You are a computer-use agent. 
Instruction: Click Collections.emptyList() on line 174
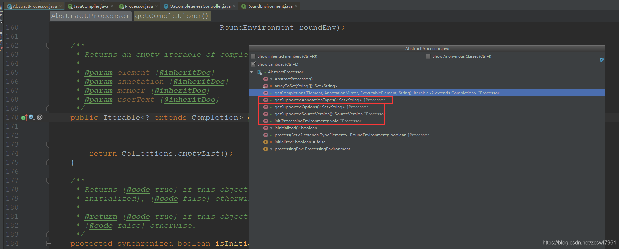(x=175, y=154)
